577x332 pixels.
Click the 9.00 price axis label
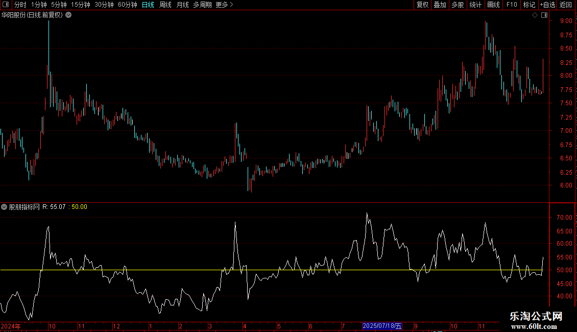click(x=566, y=21)
